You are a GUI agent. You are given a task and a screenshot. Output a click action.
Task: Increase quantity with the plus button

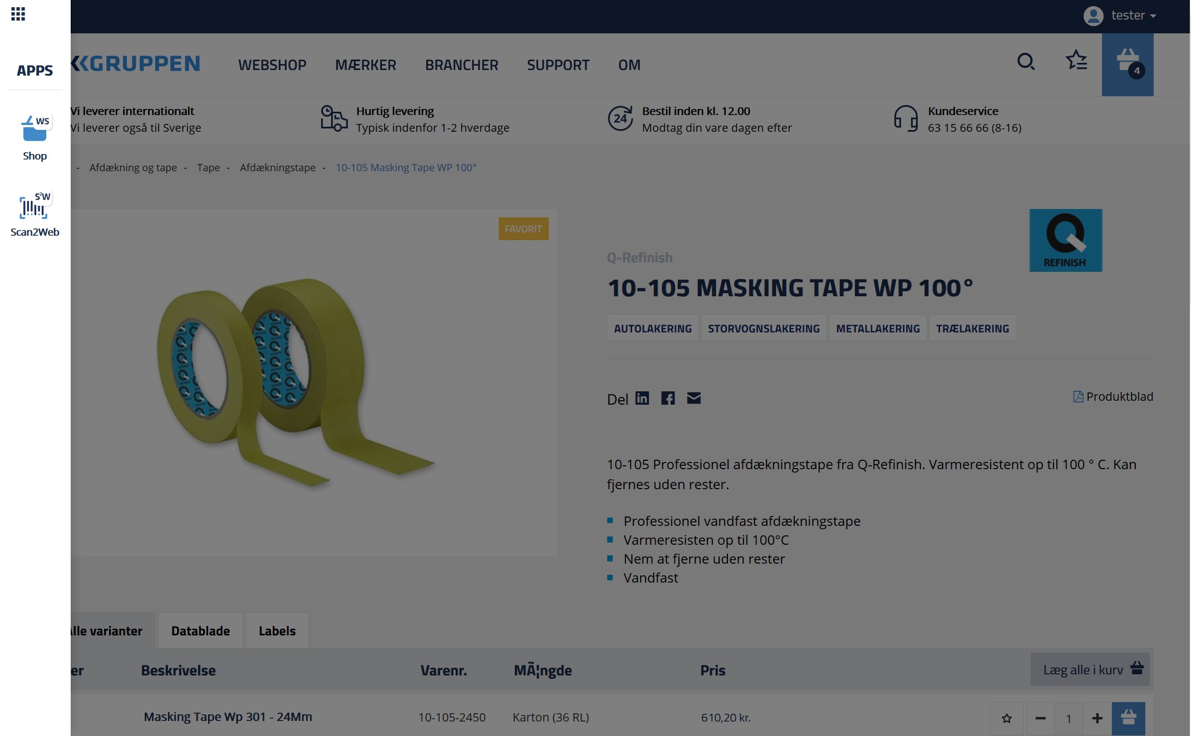click(1097, 718)
